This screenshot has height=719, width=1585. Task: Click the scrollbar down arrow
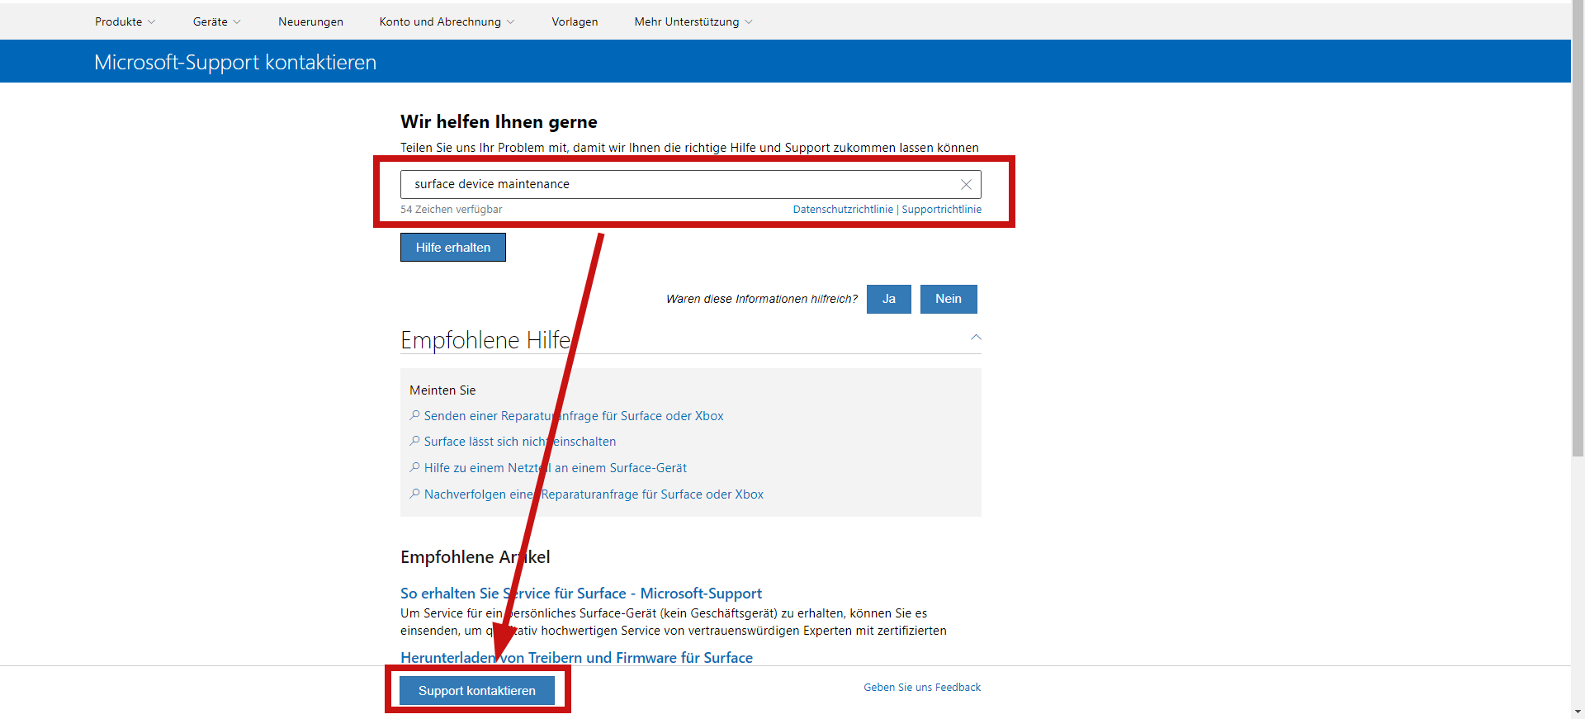(x=1578, y=712)
